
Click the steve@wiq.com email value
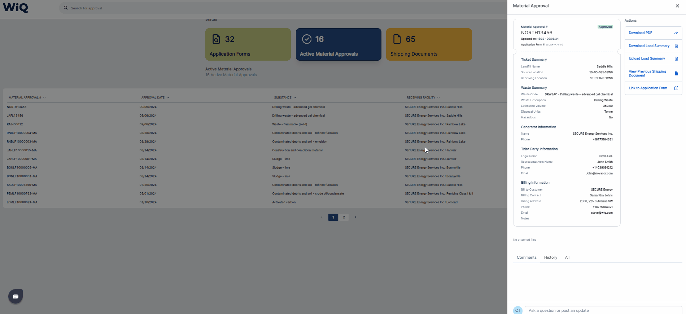click(602, 213)
